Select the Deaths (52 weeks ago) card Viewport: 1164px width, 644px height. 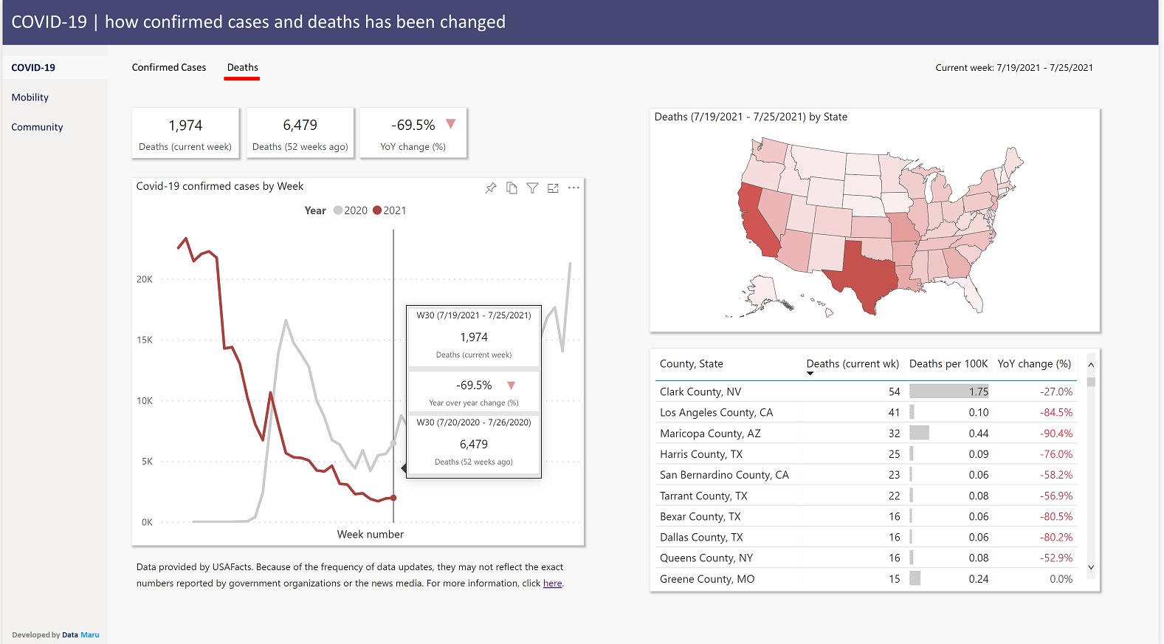coord(300,133)
